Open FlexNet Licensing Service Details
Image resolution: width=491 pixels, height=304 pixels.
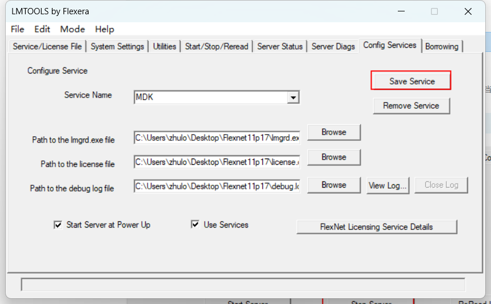[x=376, y=227]
